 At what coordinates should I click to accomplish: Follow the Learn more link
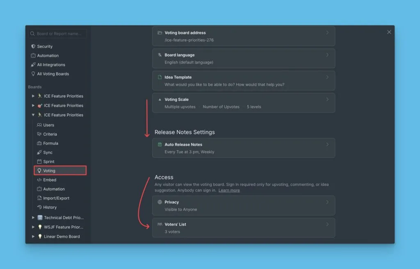[229, 190]
